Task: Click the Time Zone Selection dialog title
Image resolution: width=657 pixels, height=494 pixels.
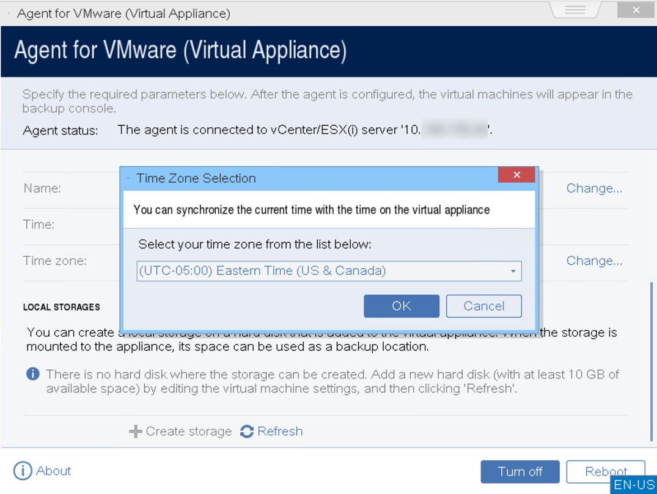Action: point(196,178)
